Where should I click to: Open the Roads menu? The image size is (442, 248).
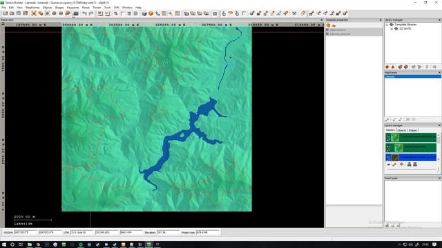pos(86,8)
